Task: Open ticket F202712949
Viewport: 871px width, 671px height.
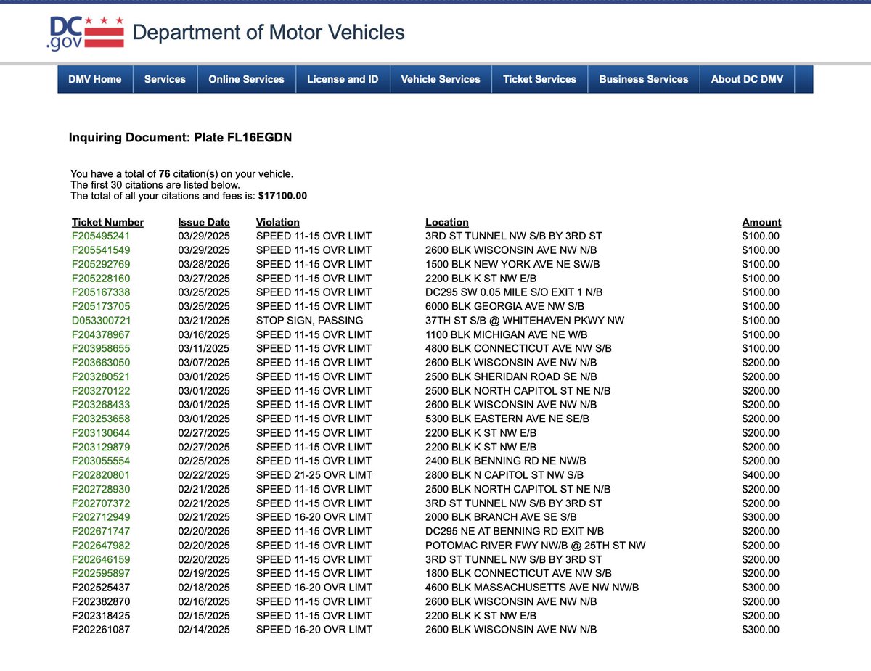Action: point(101,517)
